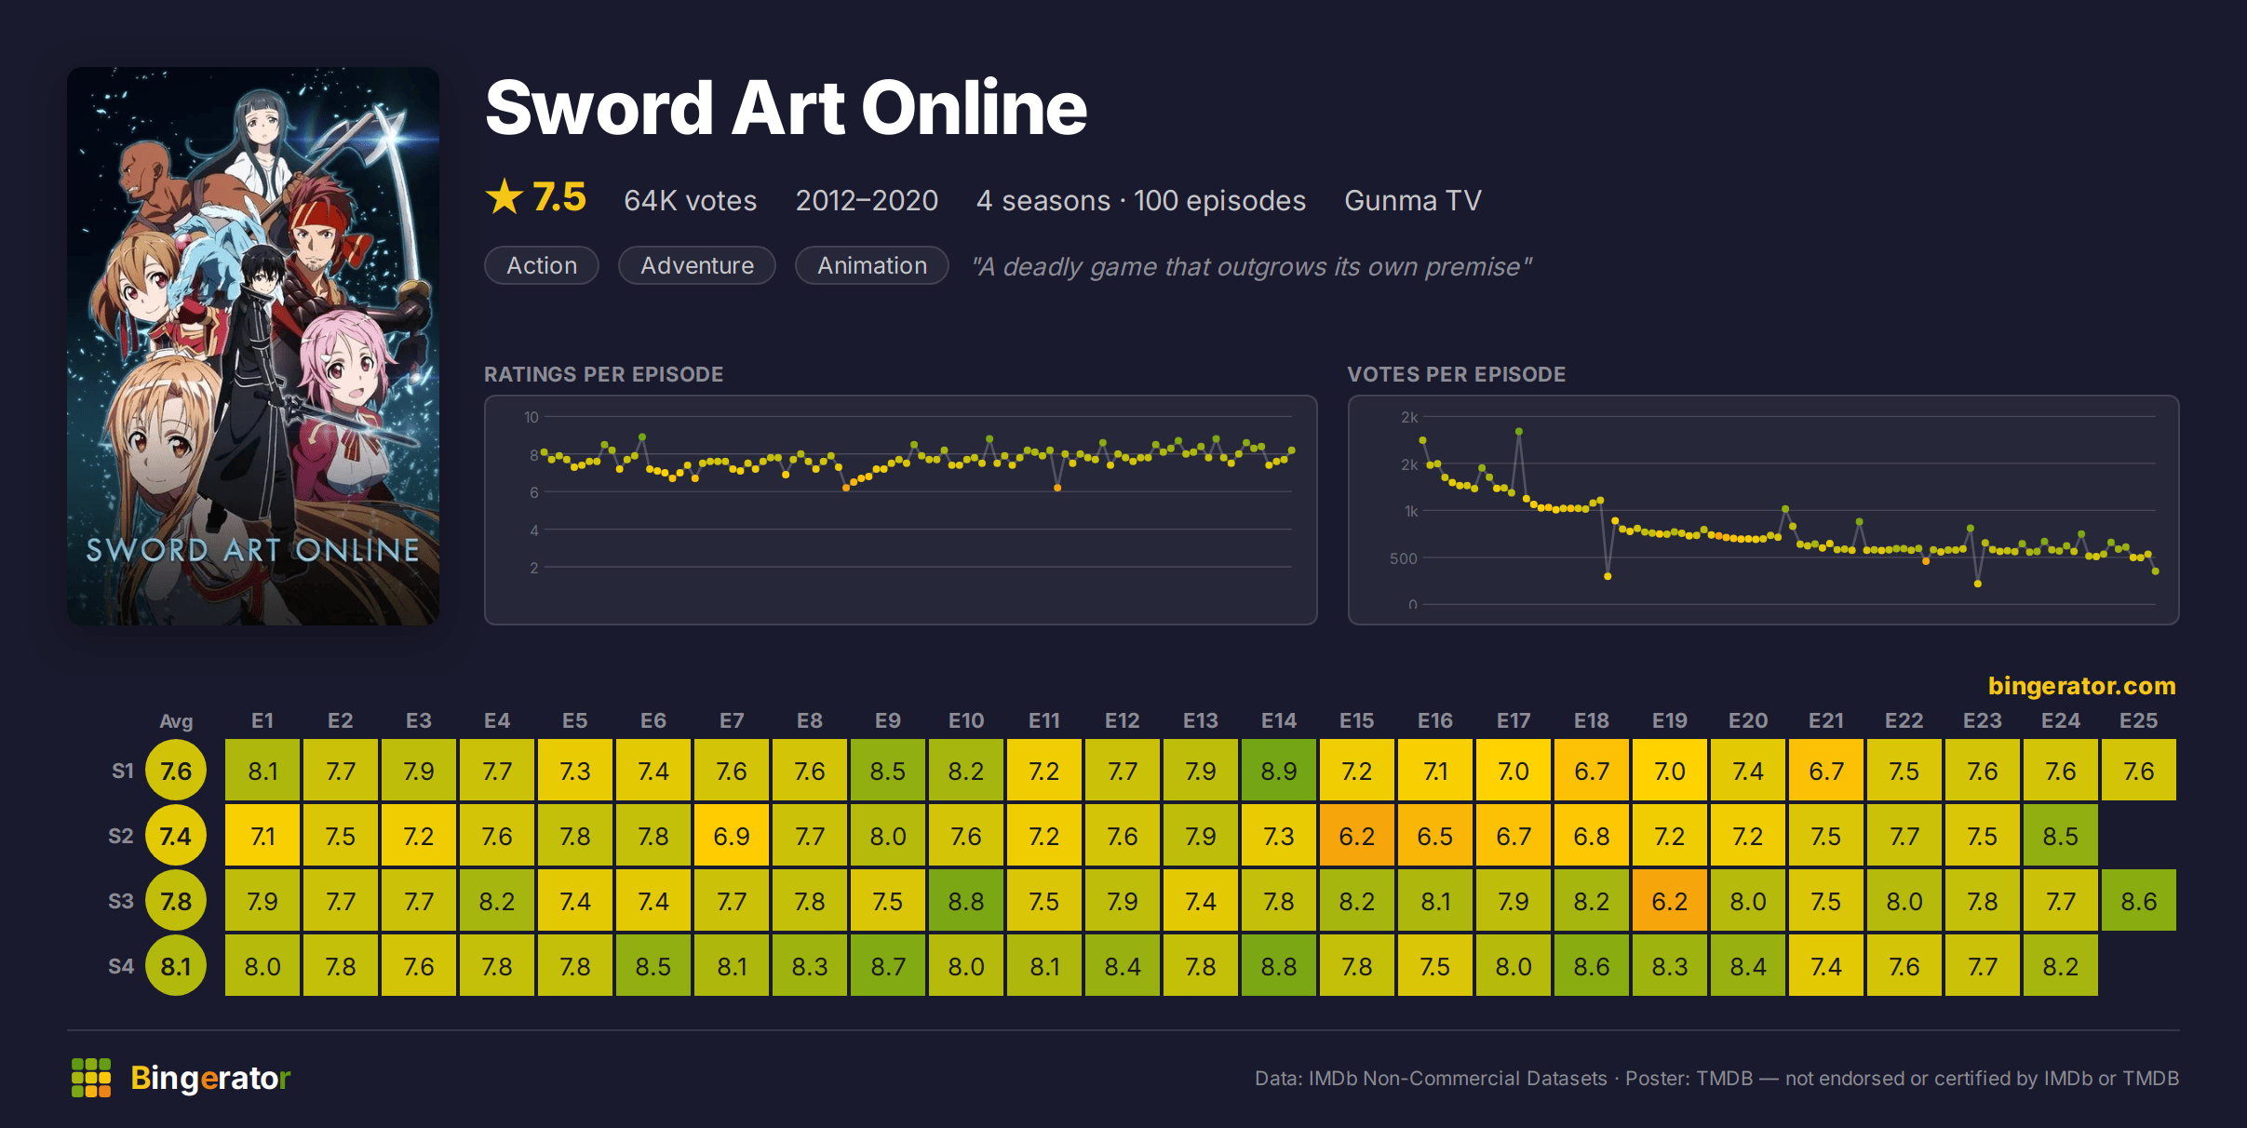2247x1128 pixels.
Task: Select the Action genre tag
Action: 542,265
